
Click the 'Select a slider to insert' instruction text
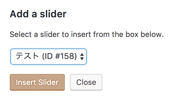point(87,34)
